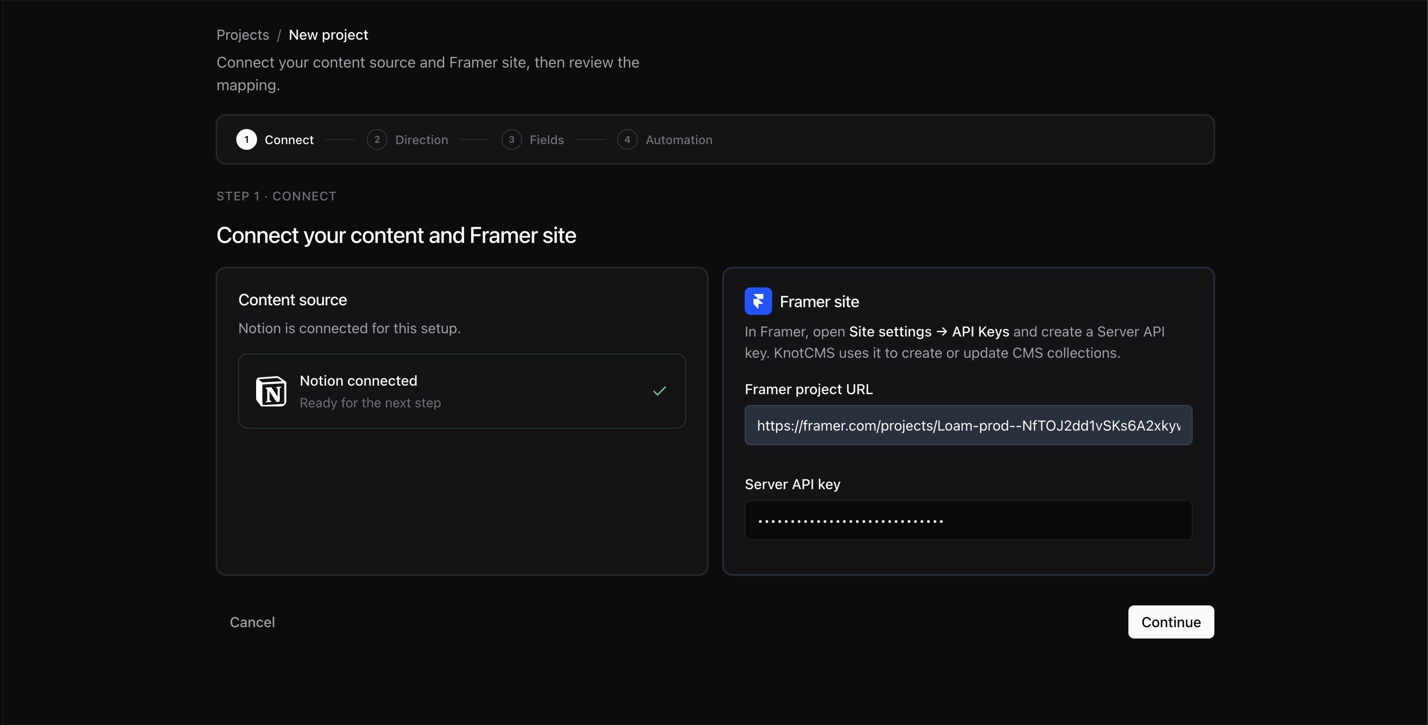Click "Site settings → API Keys" text
Image resolution: width=1428 pixels, height=725 pixels.
929,331
